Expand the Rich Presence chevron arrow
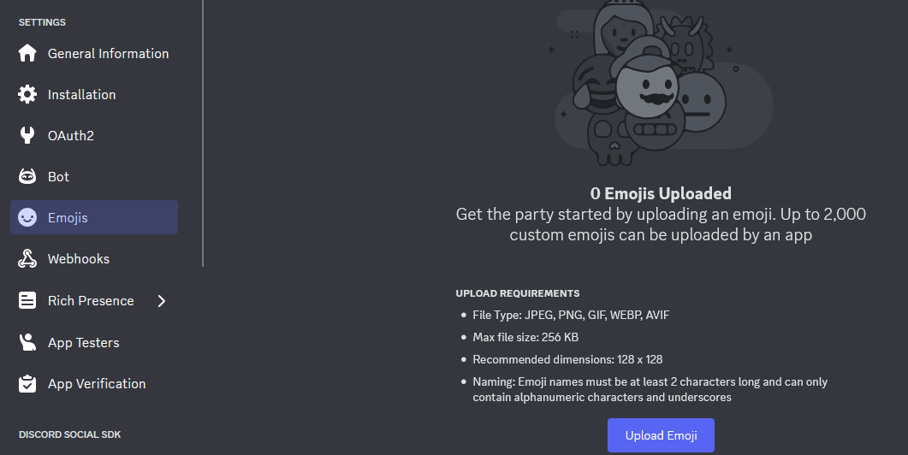This screenshot has width=908, height=455. [x=162, y=300]
